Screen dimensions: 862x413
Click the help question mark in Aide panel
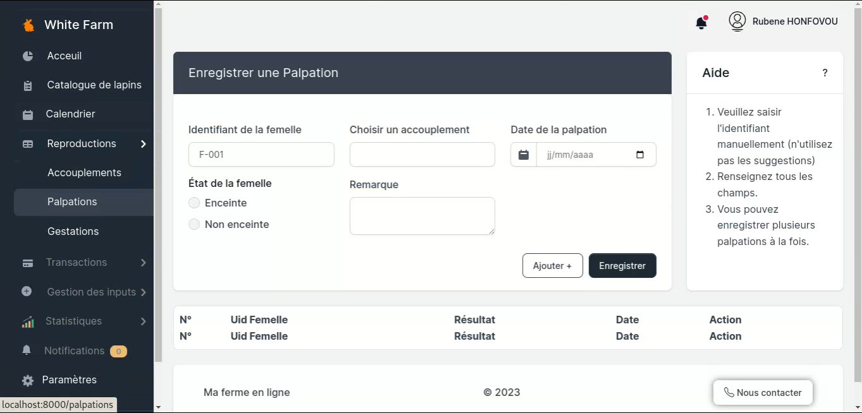point(825,73)
